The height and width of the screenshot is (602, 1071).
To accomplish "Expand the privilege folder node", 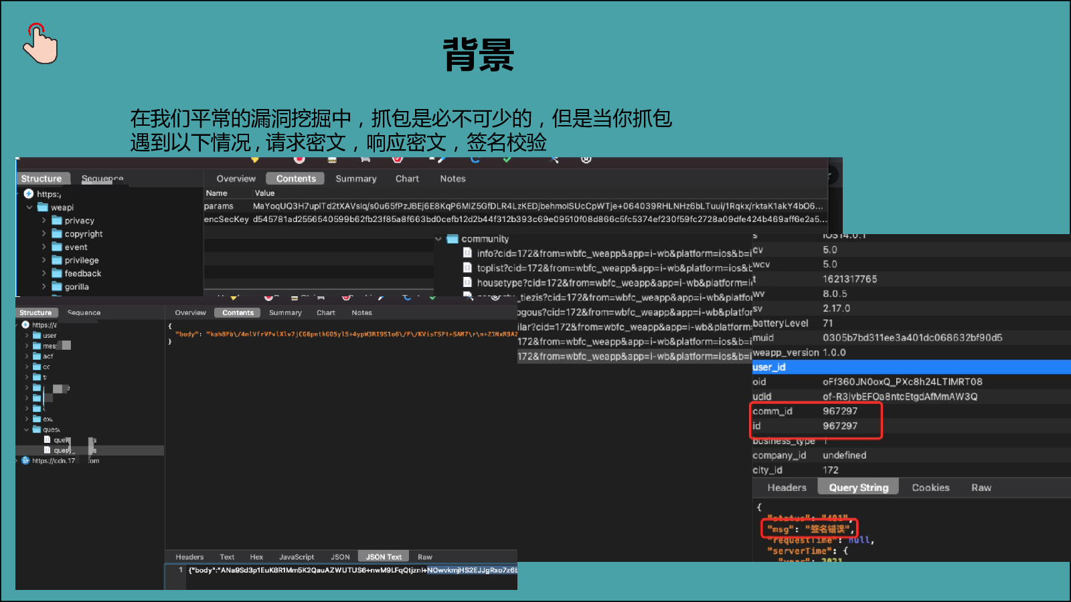I will [44, 260].
